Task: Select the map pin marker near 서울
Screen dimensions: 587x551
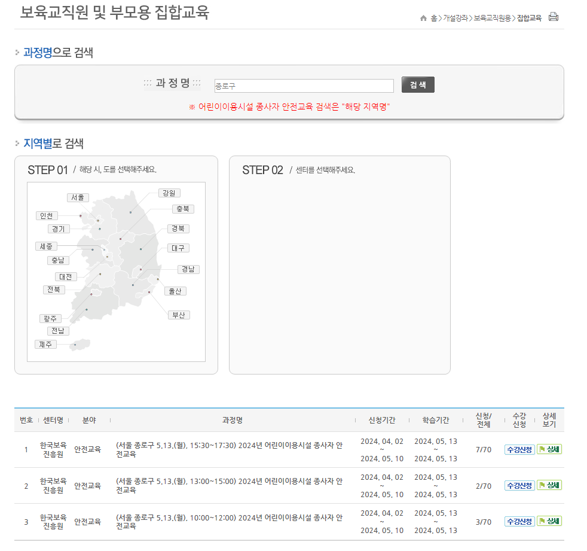Action: (x=98, y=220)
